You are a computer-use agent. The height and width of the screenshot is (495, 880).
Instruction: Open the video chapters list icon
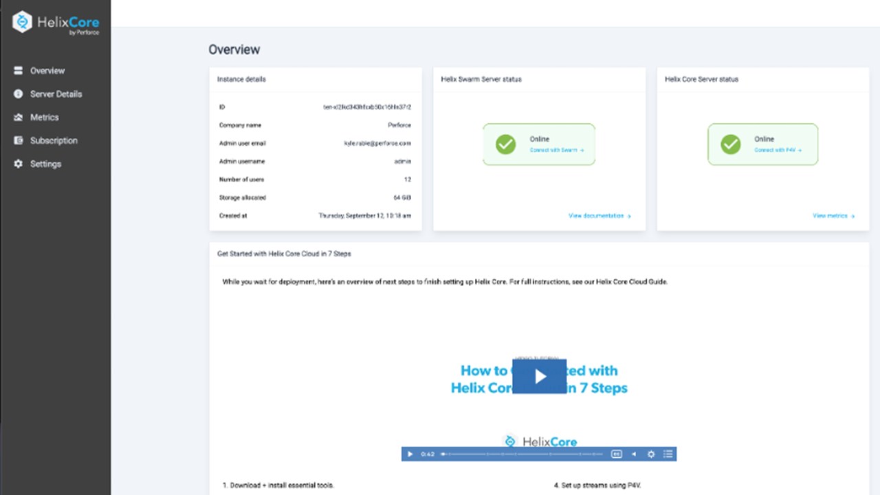tap(668, 454)
